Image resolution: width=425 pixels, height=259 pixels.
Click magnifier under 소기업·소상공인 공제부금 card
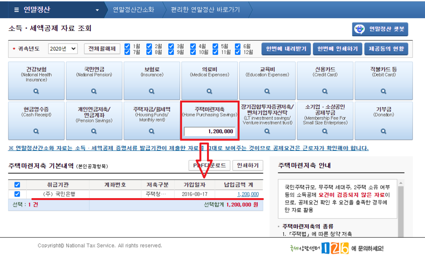[325, 132]
